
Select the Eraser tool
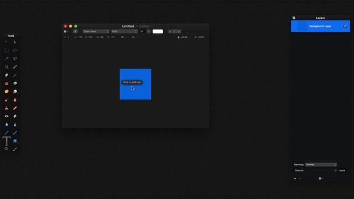(7, 75)
